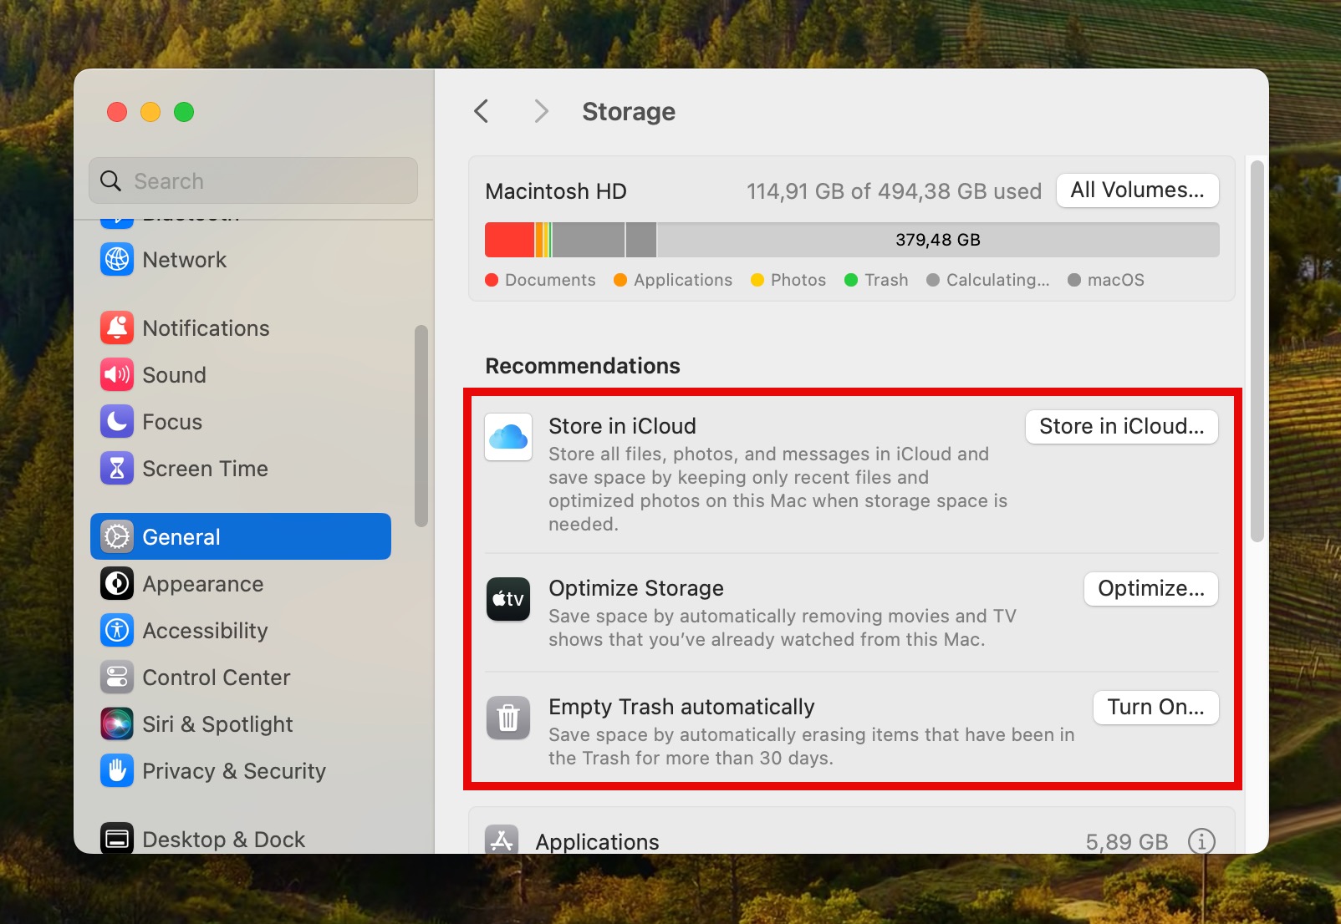Open the All Volumes view
1341x924 pixels.
(x=1137, y=190)
